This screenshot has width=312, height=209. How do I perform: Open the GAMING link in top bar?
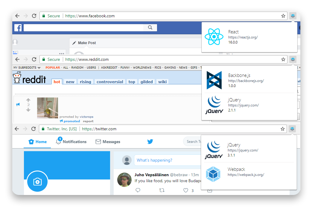coord(170,68)
